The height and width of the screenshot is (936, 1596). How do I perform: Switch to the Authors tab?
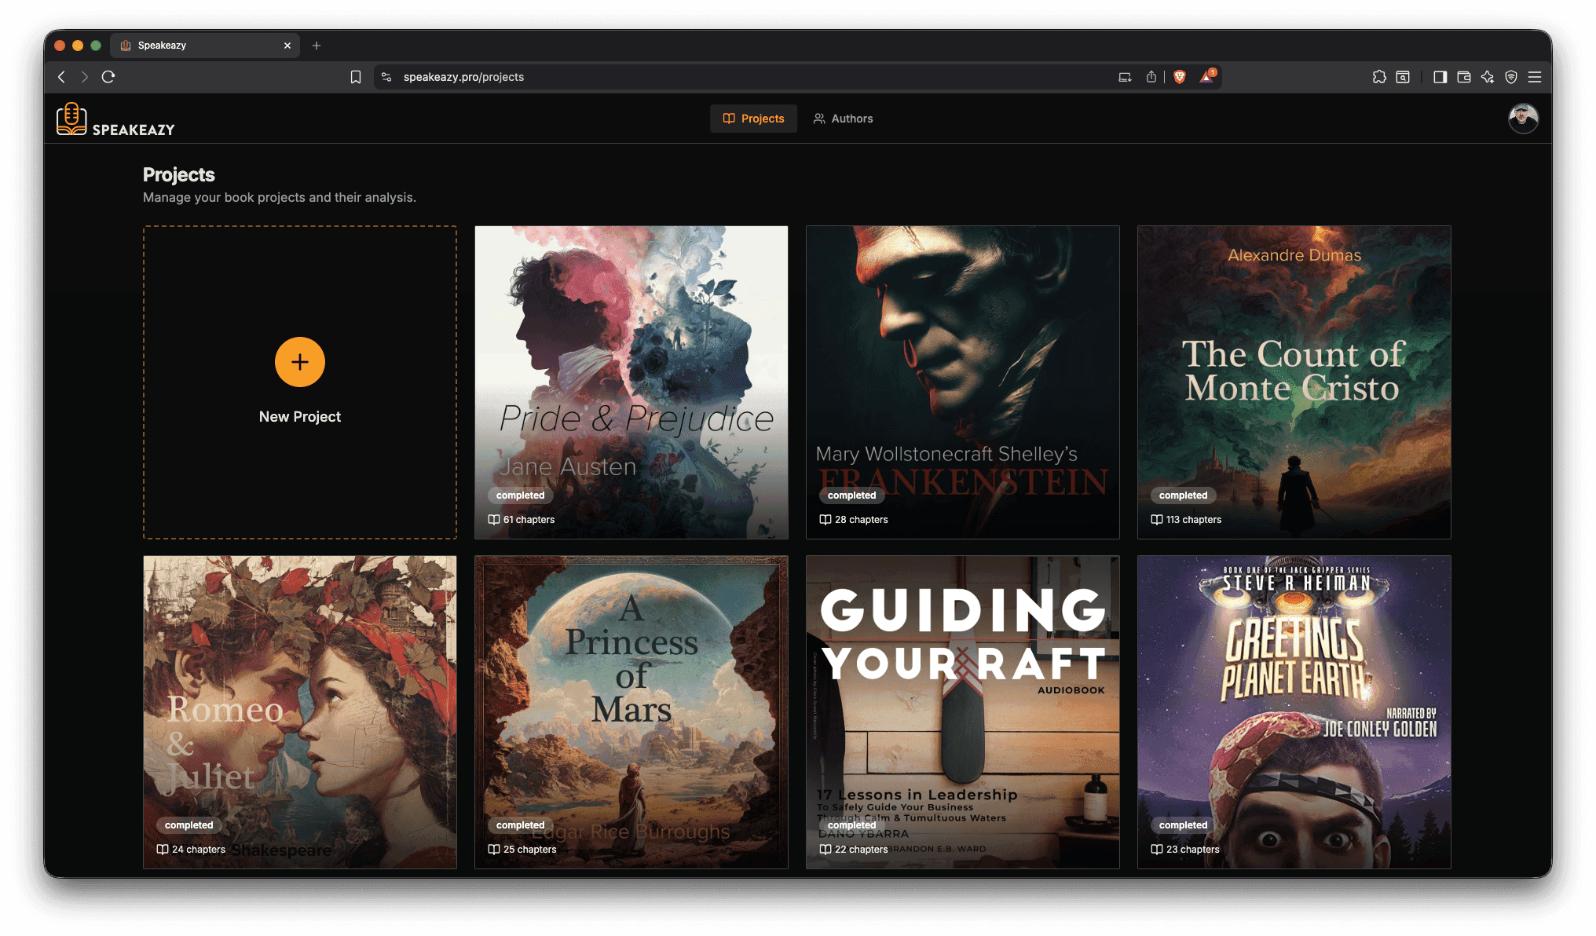[843, 119]
